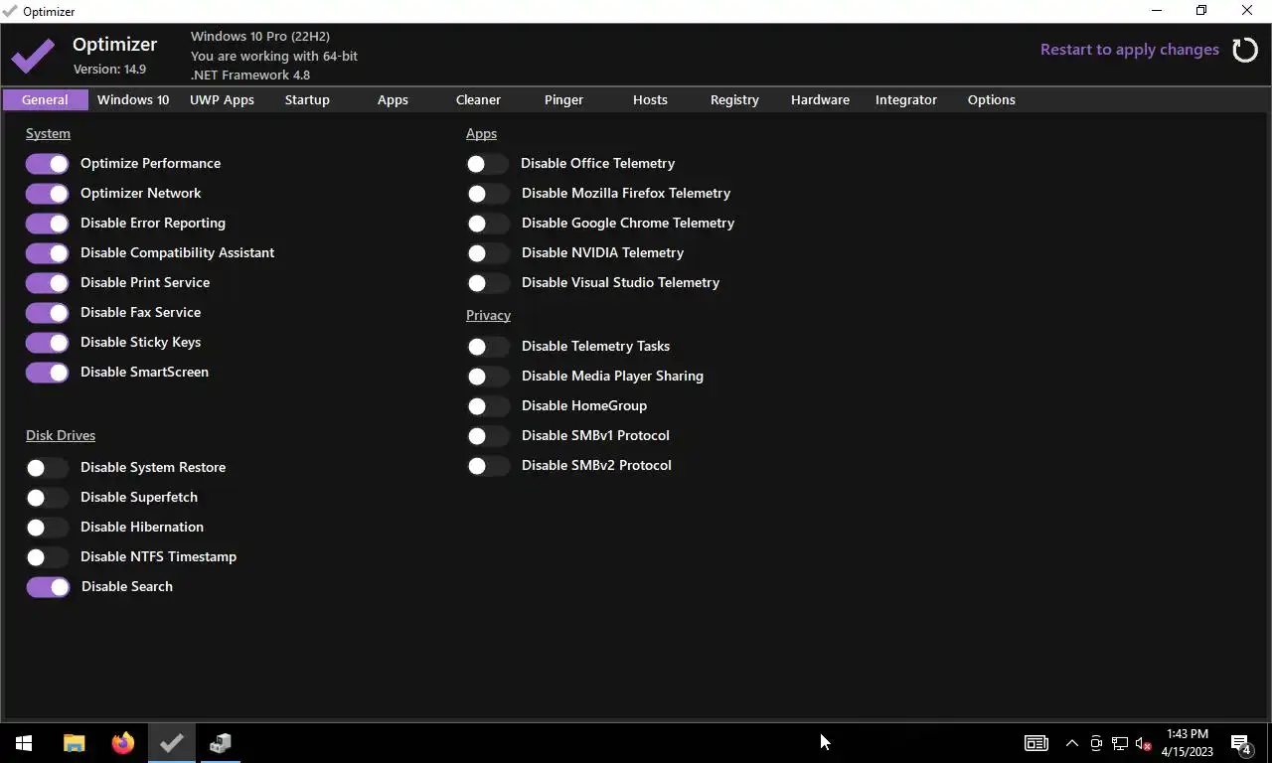Open the Integrator tab
This screenshot has height=763, width=1272.
coord(906,99)
